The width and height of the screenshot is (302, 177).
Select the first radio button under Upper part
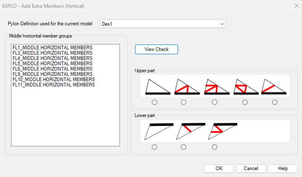[x=154, y=102]
